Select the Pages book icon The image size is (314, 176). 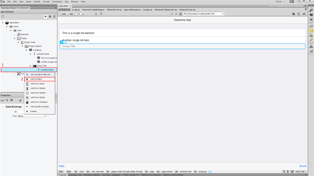coord(19,39)
